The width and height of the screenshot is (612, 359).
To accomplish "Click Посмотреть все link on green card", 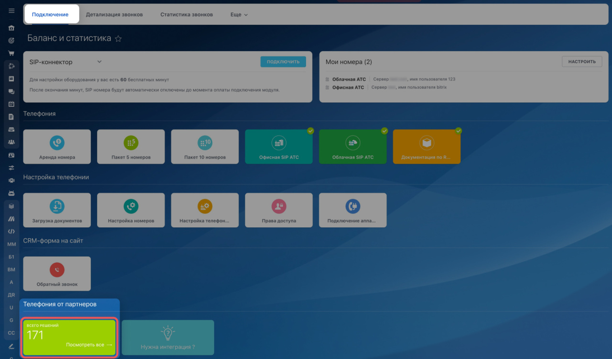I will click(89, 345).
